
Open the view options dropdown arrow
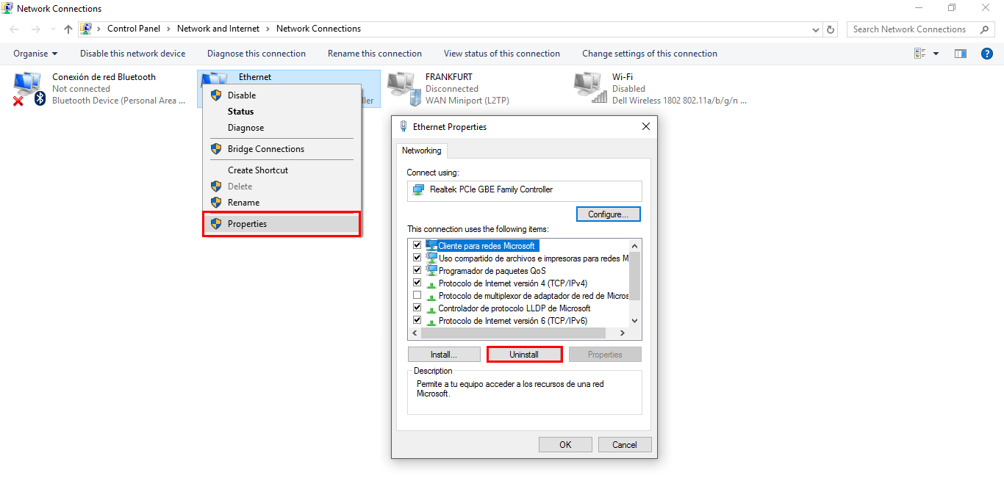(936, 54)
